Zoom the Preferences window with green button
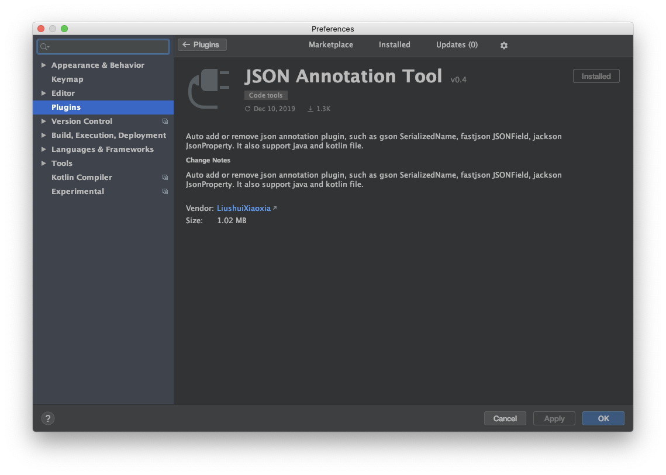Screen dimensions: 666x475 coord(64,29)
